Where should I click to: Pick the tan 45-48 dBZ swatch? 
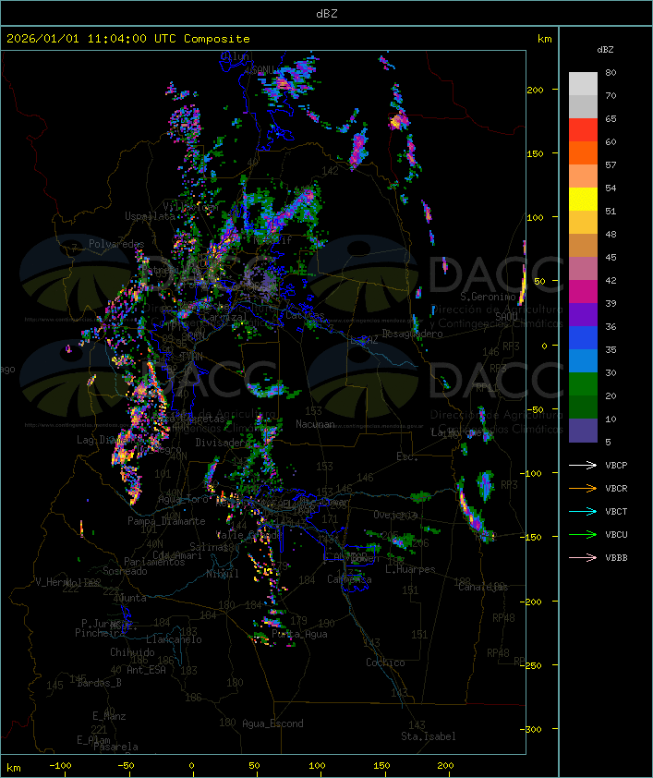click(x=583, y=245)
